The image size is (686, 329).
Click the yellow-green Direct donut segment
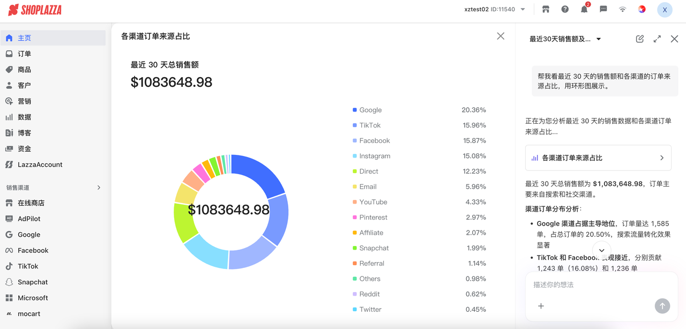pos(184,223)
